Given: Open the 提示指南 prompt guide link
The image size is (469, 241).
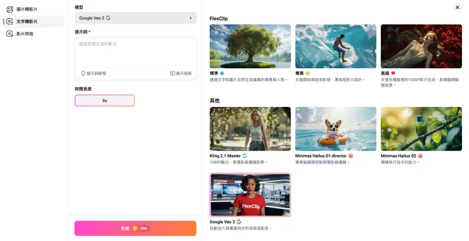Looking at the screenshot, I should (181, 73).
